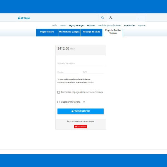Focus the CVV field
The image size is (167, 167).
click(x=93, y=72)
